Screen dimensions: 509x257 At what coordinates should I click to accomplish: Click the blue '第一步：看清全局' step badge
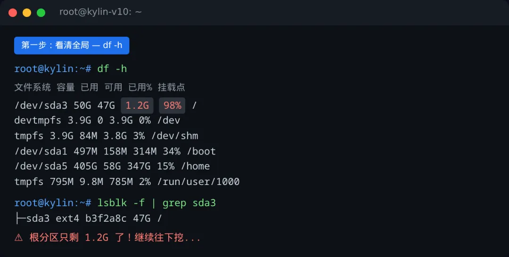point(72,45)
